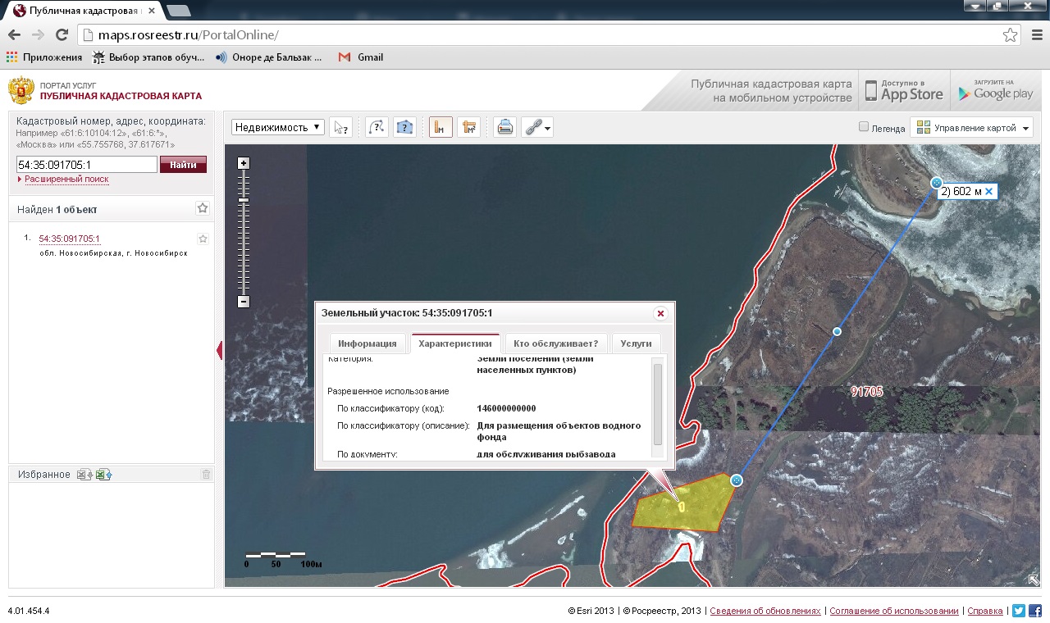Viewport: 1050px width, 623px height.
Task: Select the distance measurement ruler tool
Action: tap(441, 127)
